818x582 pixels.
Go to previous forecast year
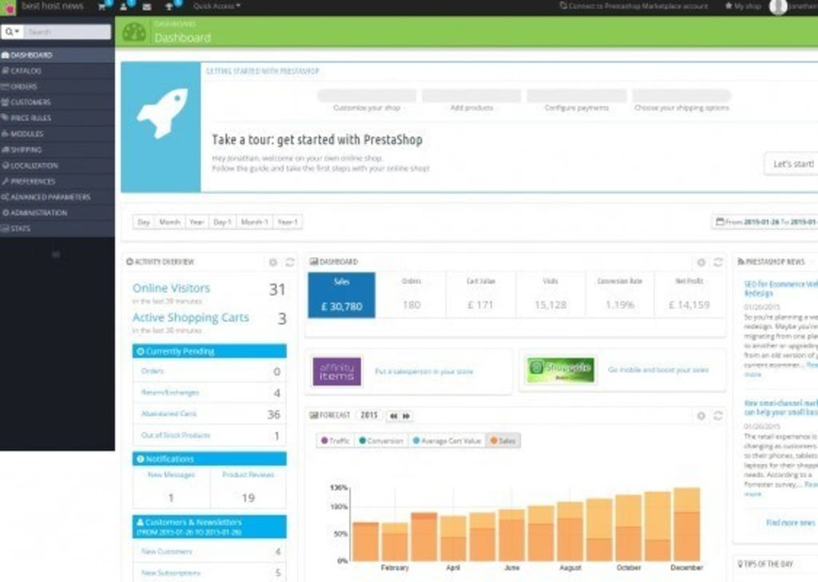click(393, 416)
